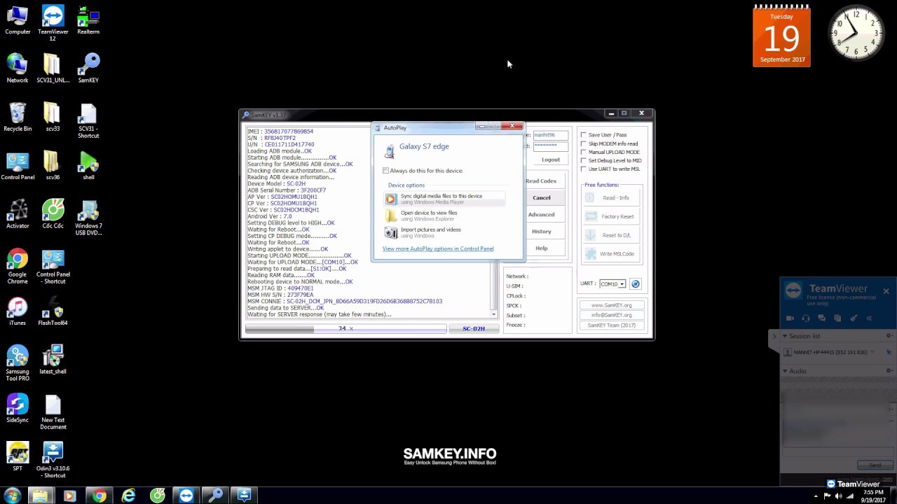This screenshot has width=897, height=504.
Task: Click www.SamKEY.org link button
Action: 611,305
